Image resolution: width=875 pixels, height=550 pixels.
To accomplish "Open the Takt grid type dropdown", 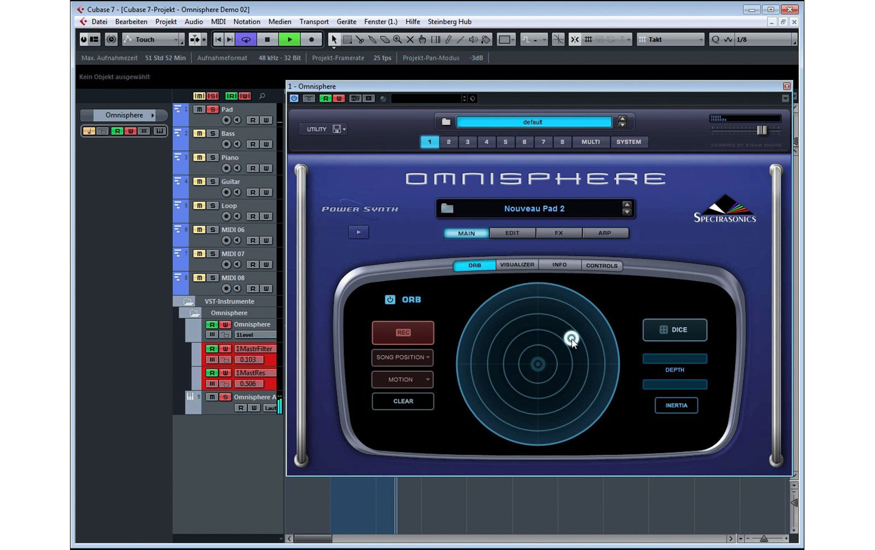I will tap(670, 39).
